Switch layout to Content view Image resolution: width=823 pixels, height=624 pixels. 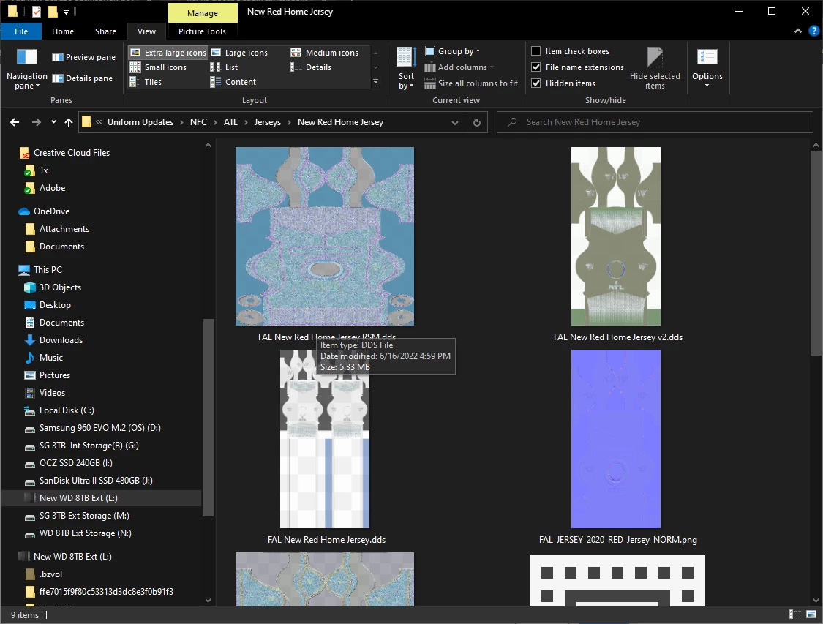(x=233, y=82)
